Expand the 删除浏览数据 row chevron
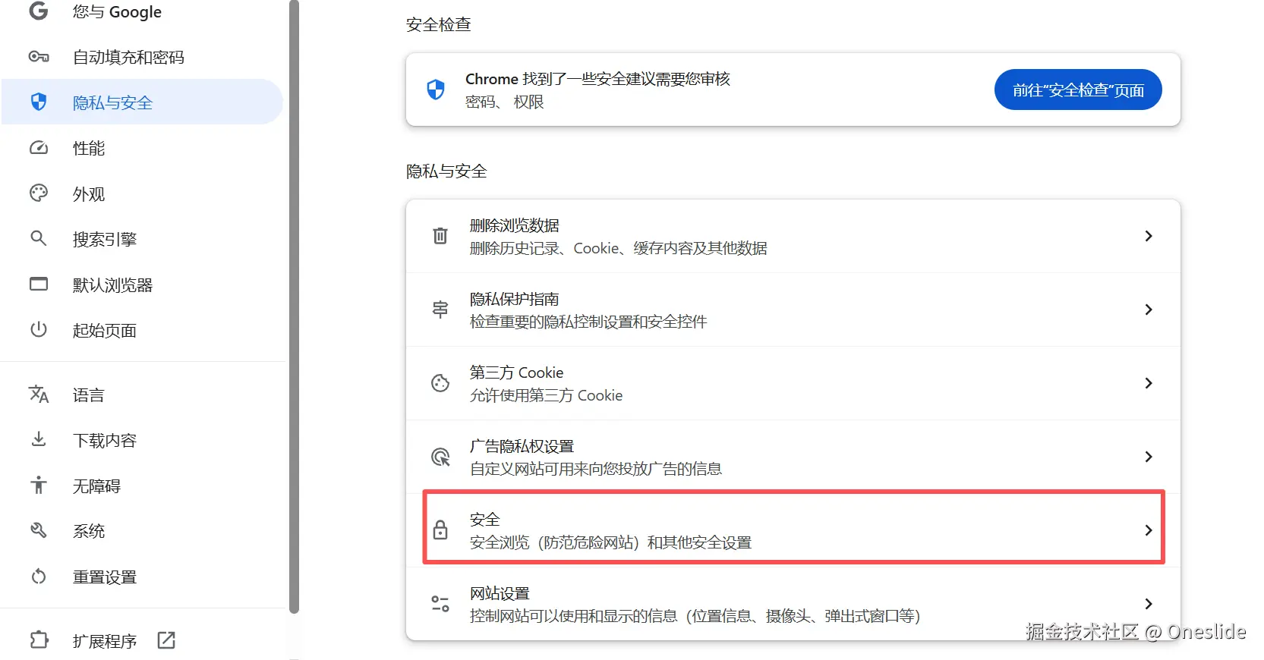The image size is (1264, 660). [x=1148, y=236]
